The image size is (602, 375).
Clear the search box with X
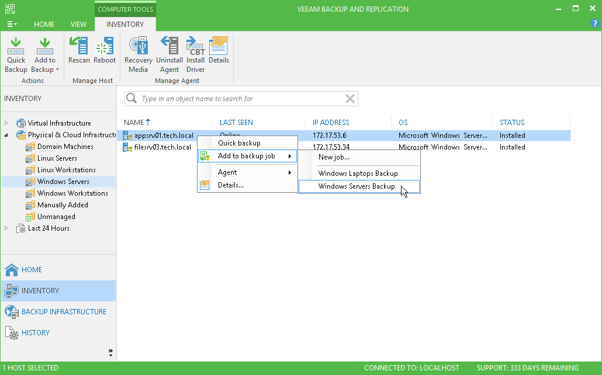pyautogui.click(x=350, y=99)
